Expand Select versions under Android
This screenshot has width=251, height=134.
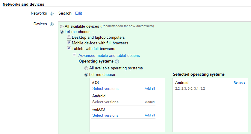coord(105,102)
